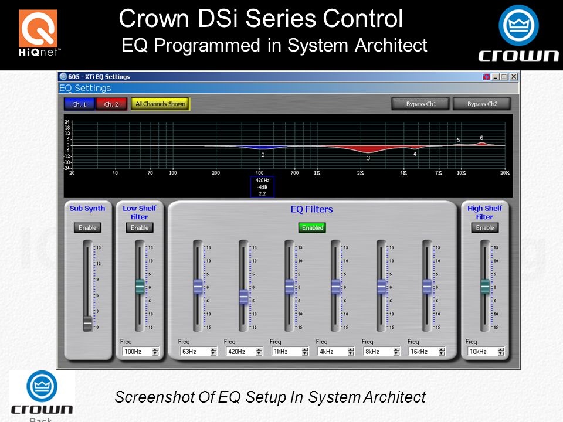Click the 16kHz EQ filter fader
Screen dimensions: 563x422
coord(428,287)
